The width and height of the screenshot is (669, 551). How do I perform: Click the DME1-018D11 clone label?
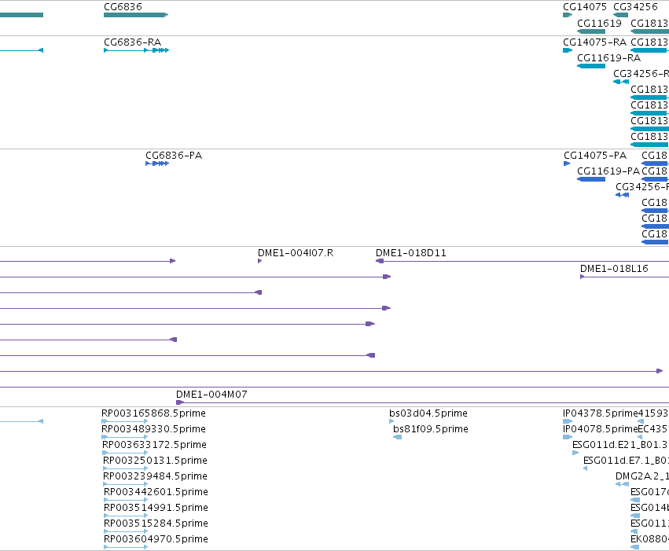click(411, 253)
